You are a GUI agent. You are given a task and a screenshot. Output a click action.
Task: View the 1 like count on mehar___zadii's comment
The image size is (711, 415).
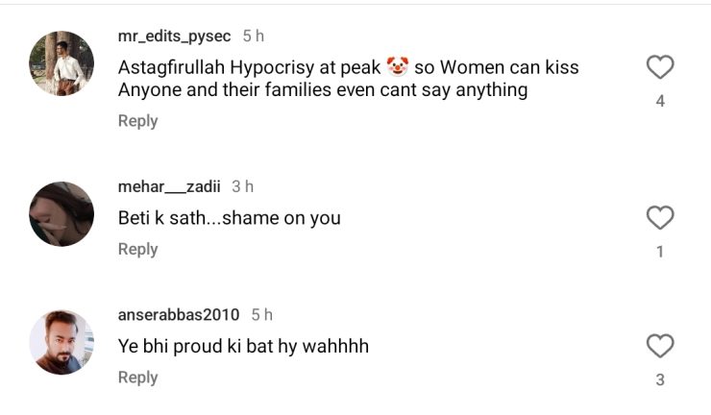click(660, 252)
